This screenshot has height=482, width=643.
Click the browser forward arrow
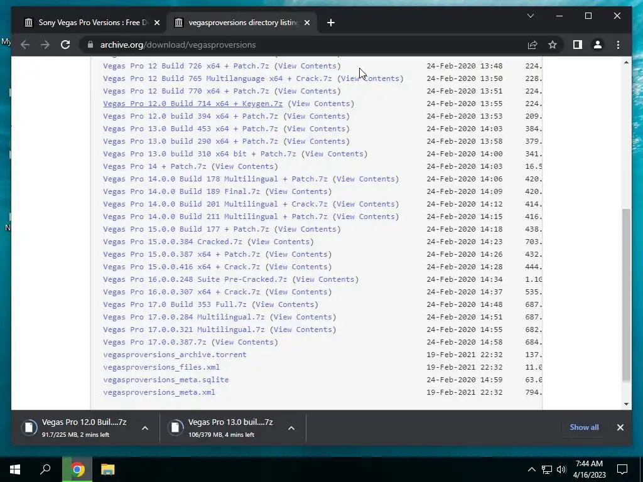[x=45, y=45]
